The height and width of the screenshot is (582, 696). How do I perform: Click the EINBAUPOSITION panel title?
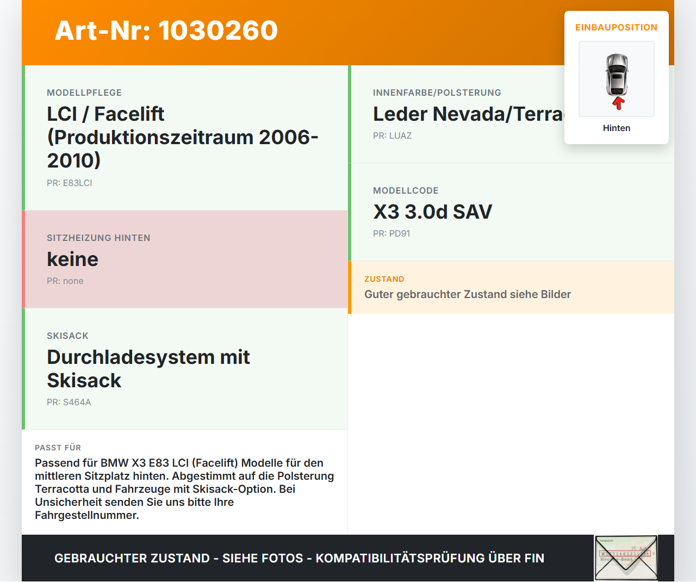pos(617,28)
